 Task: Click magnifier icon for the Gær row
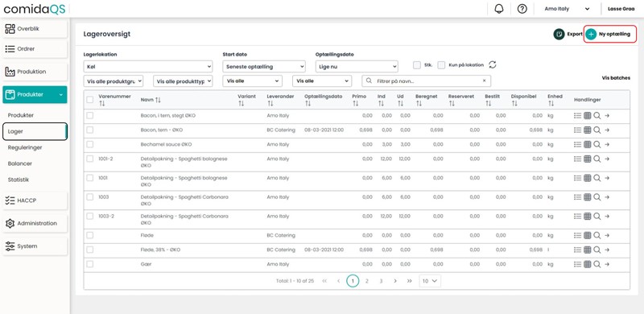coord(597,264)
